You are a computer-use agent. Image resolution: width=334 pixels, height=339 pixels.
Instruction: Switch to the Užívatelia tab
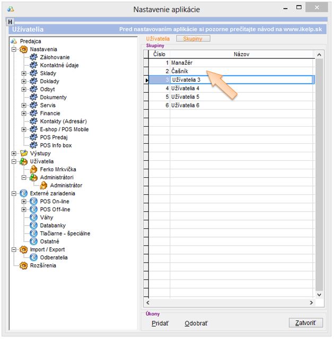pos(157,39)
